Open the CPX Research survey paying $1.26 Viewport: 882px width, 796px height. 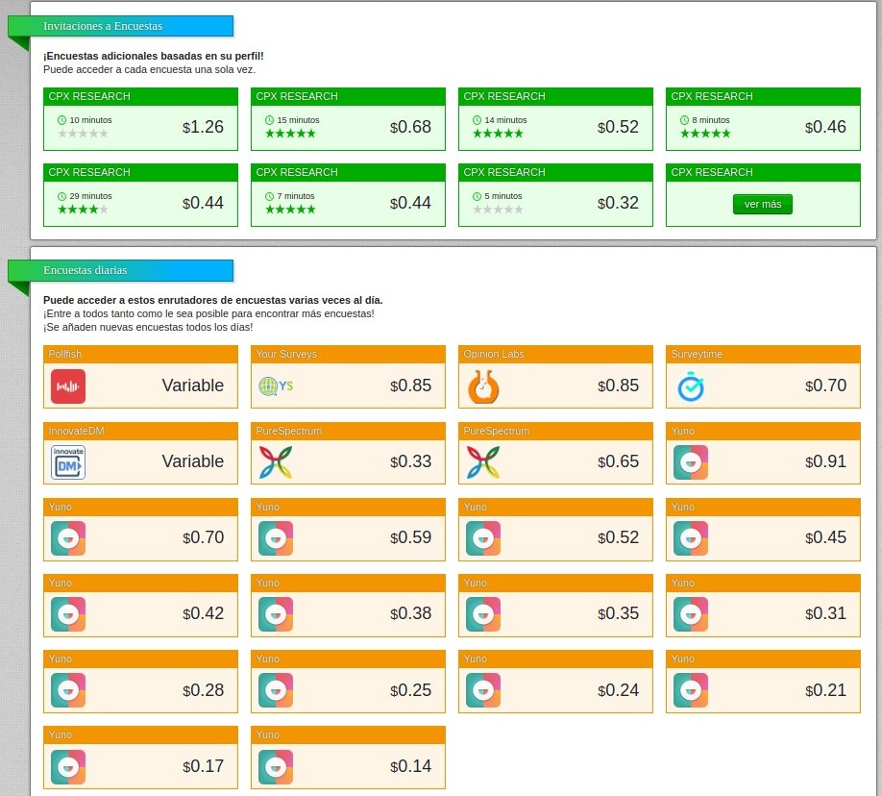pos(140,119)
